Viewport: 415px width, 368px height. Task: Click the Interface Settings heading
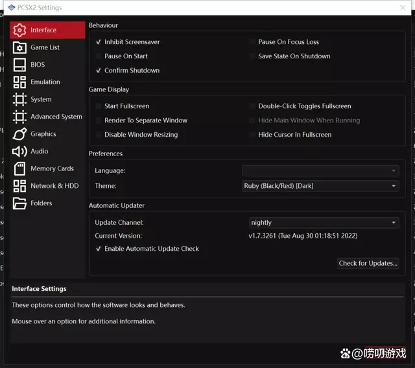click(39, 289)
